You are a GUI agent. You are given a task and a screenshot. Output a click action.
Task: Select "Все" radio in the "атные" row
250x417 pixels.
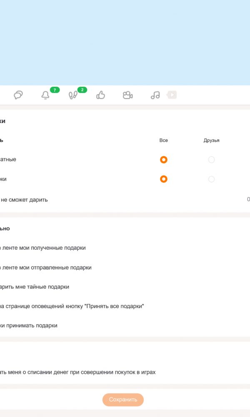point(164,160)
